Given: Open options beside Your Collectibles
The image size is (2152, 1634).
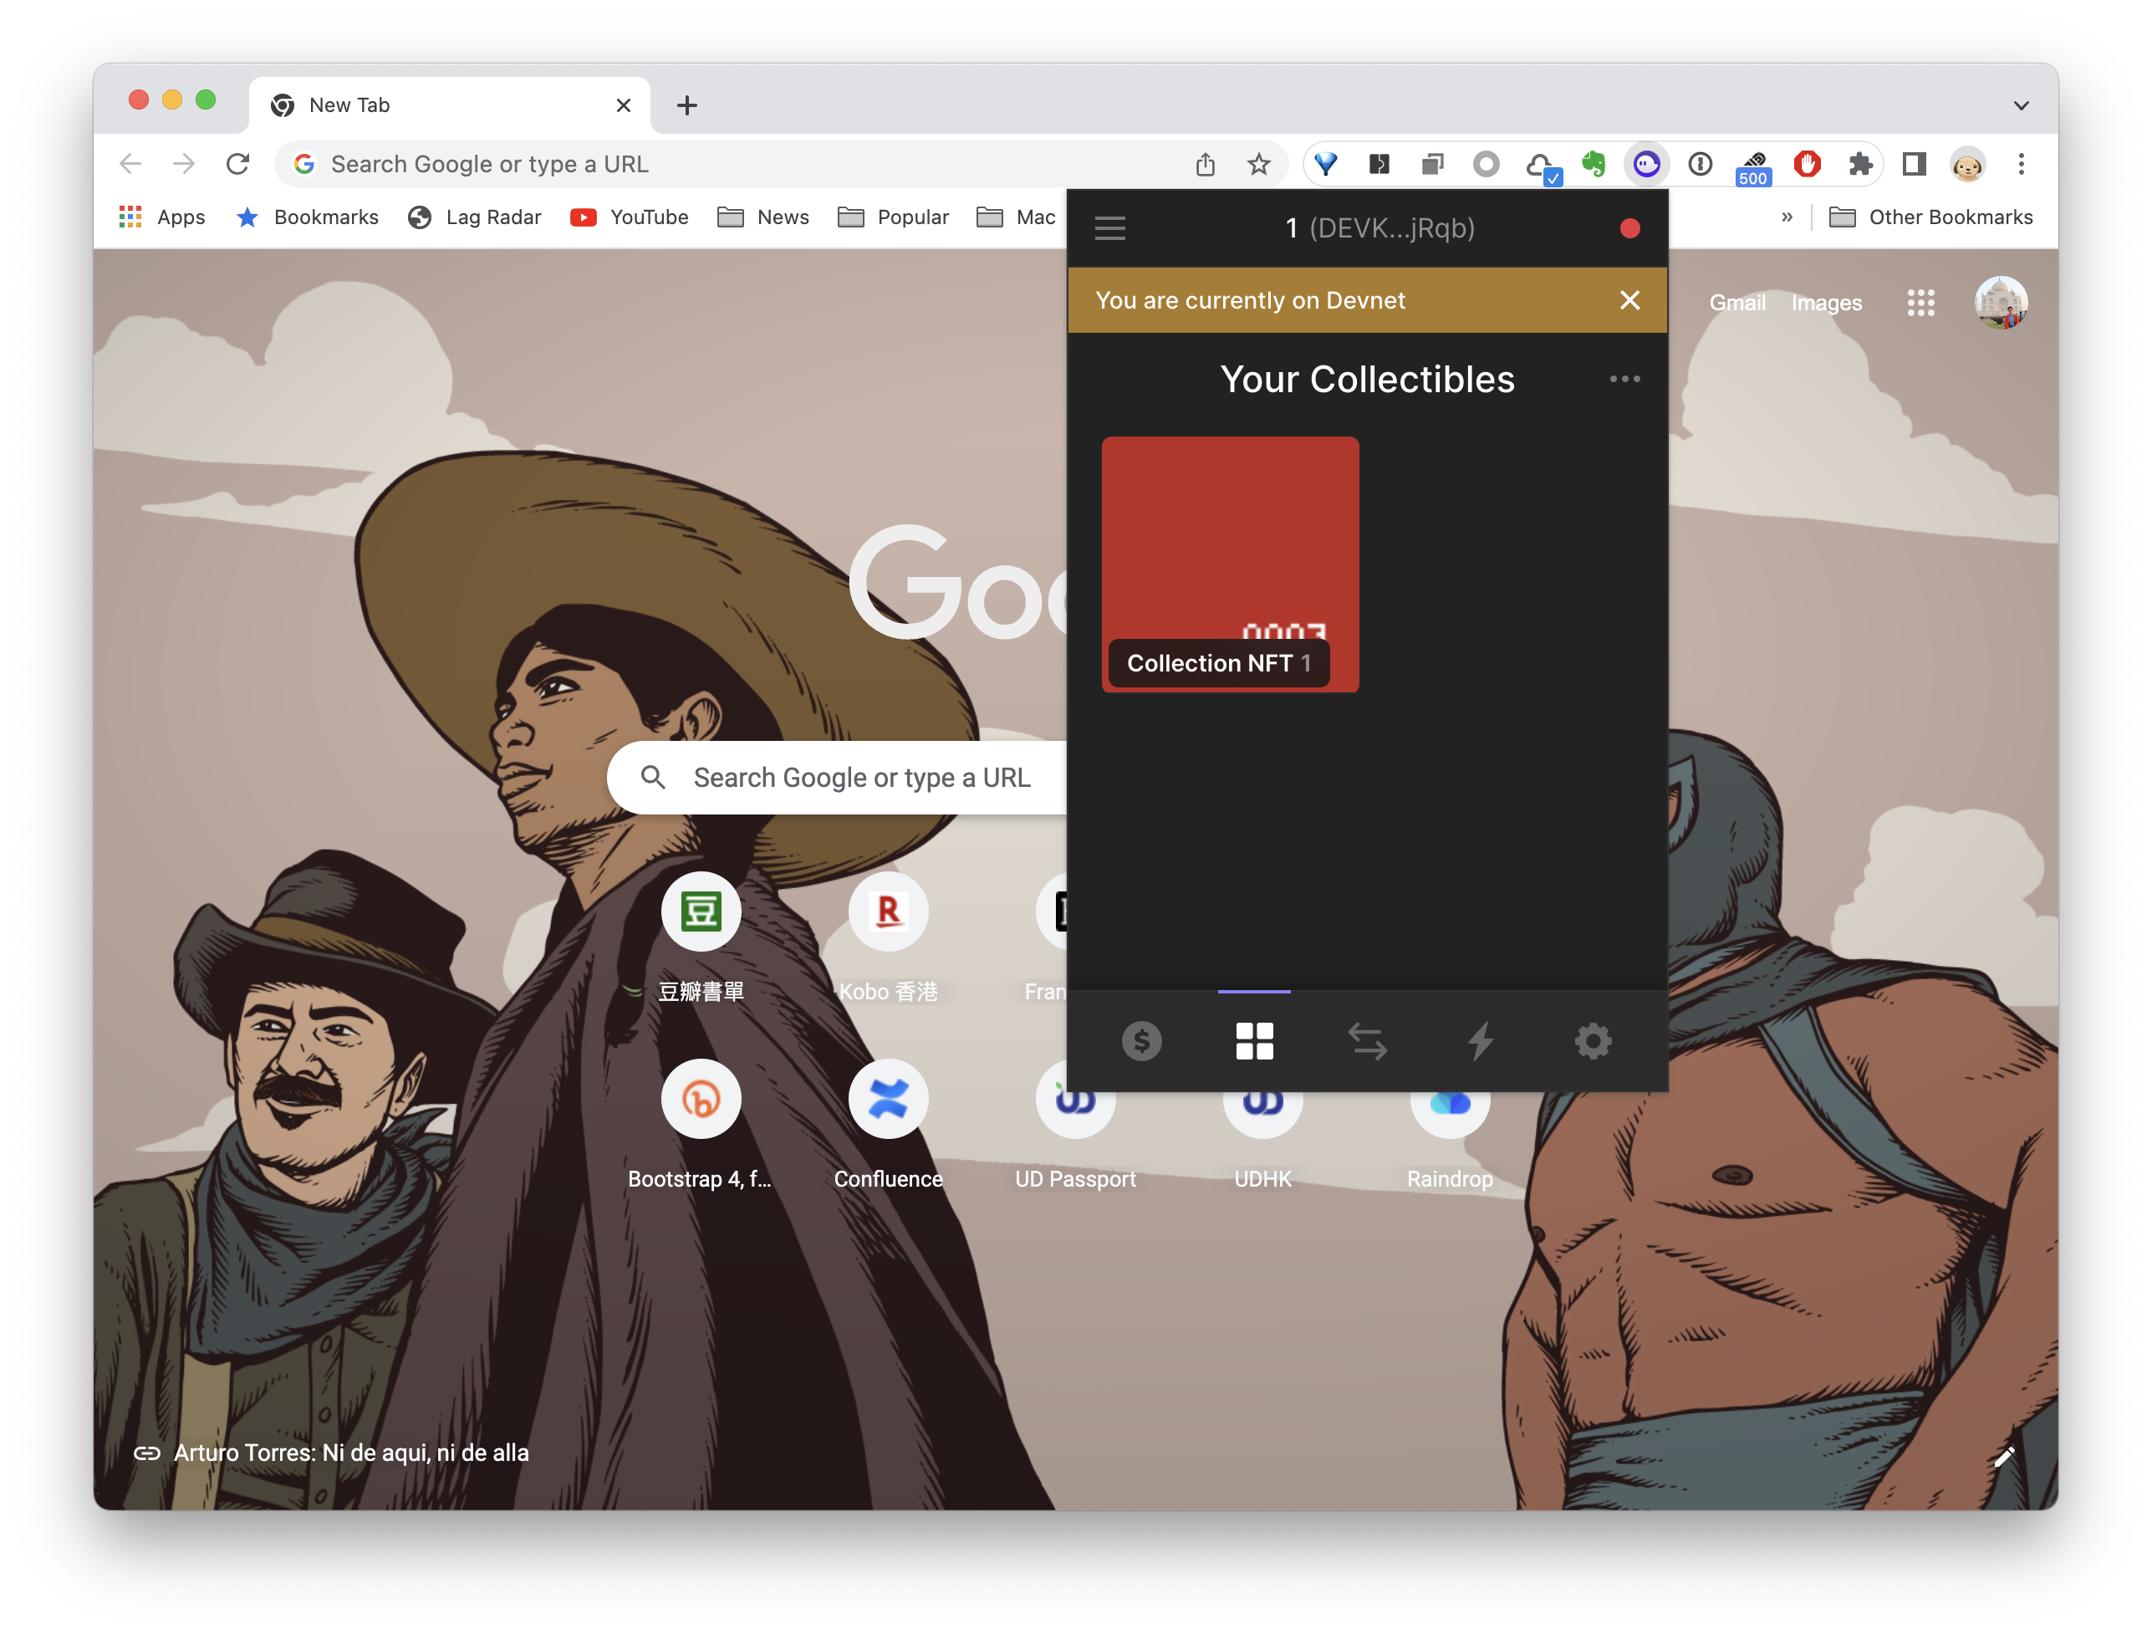Looking at the screenshot, I should coord(1624,379).
